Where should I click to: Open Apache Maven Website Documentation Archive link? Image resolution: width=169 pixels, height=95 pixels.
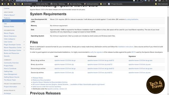[50, 82]
